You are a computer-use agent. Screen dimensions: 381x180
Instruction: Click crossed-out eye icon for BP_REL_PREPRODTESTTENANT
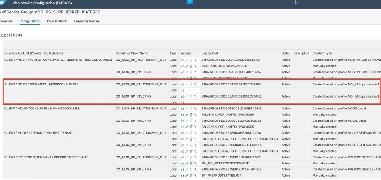pos(195,163)
